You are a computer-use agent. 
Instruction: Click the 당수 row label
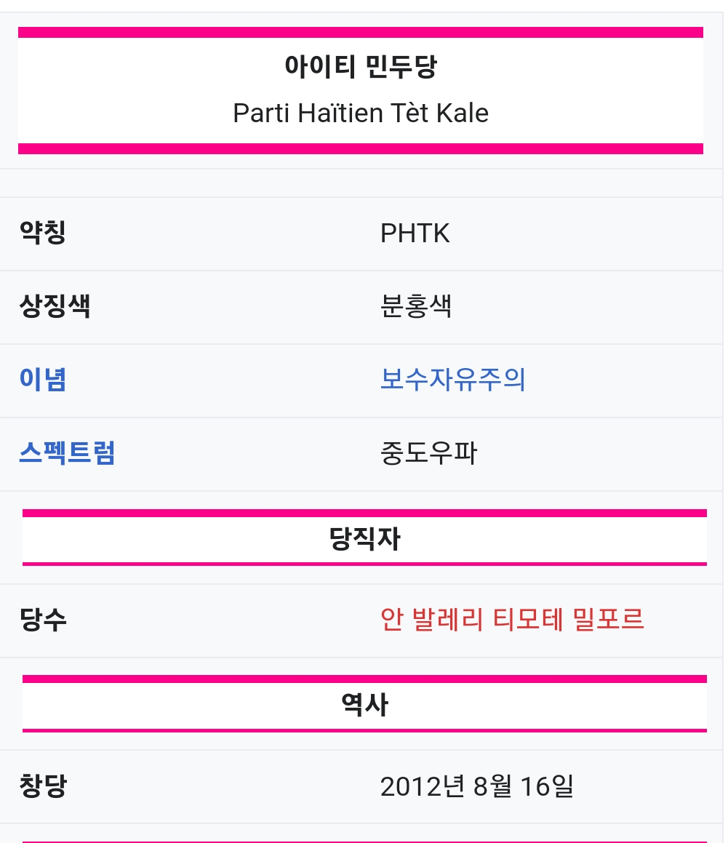pos(43,620)
